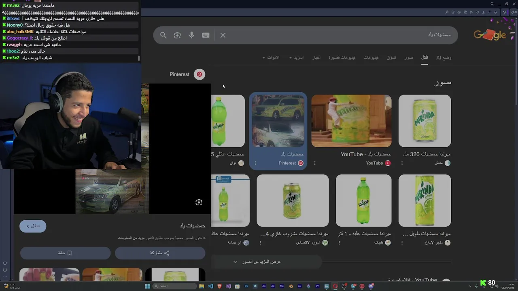Switch to تسوّق shopping tab

click(x=391, y=58)
